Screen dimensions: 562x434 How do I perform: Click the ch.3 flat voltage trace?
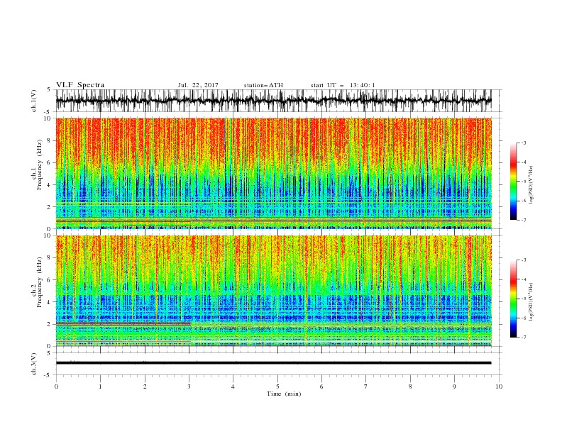coord(273,363)
